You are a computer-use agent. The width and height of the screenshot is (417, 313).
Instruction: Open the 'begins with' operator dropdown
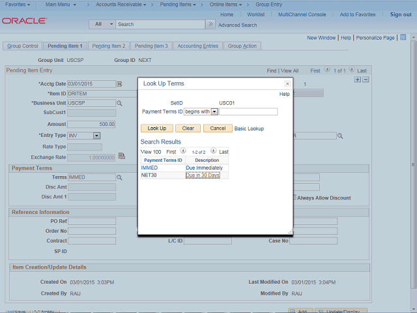click(x=214, y=112)
